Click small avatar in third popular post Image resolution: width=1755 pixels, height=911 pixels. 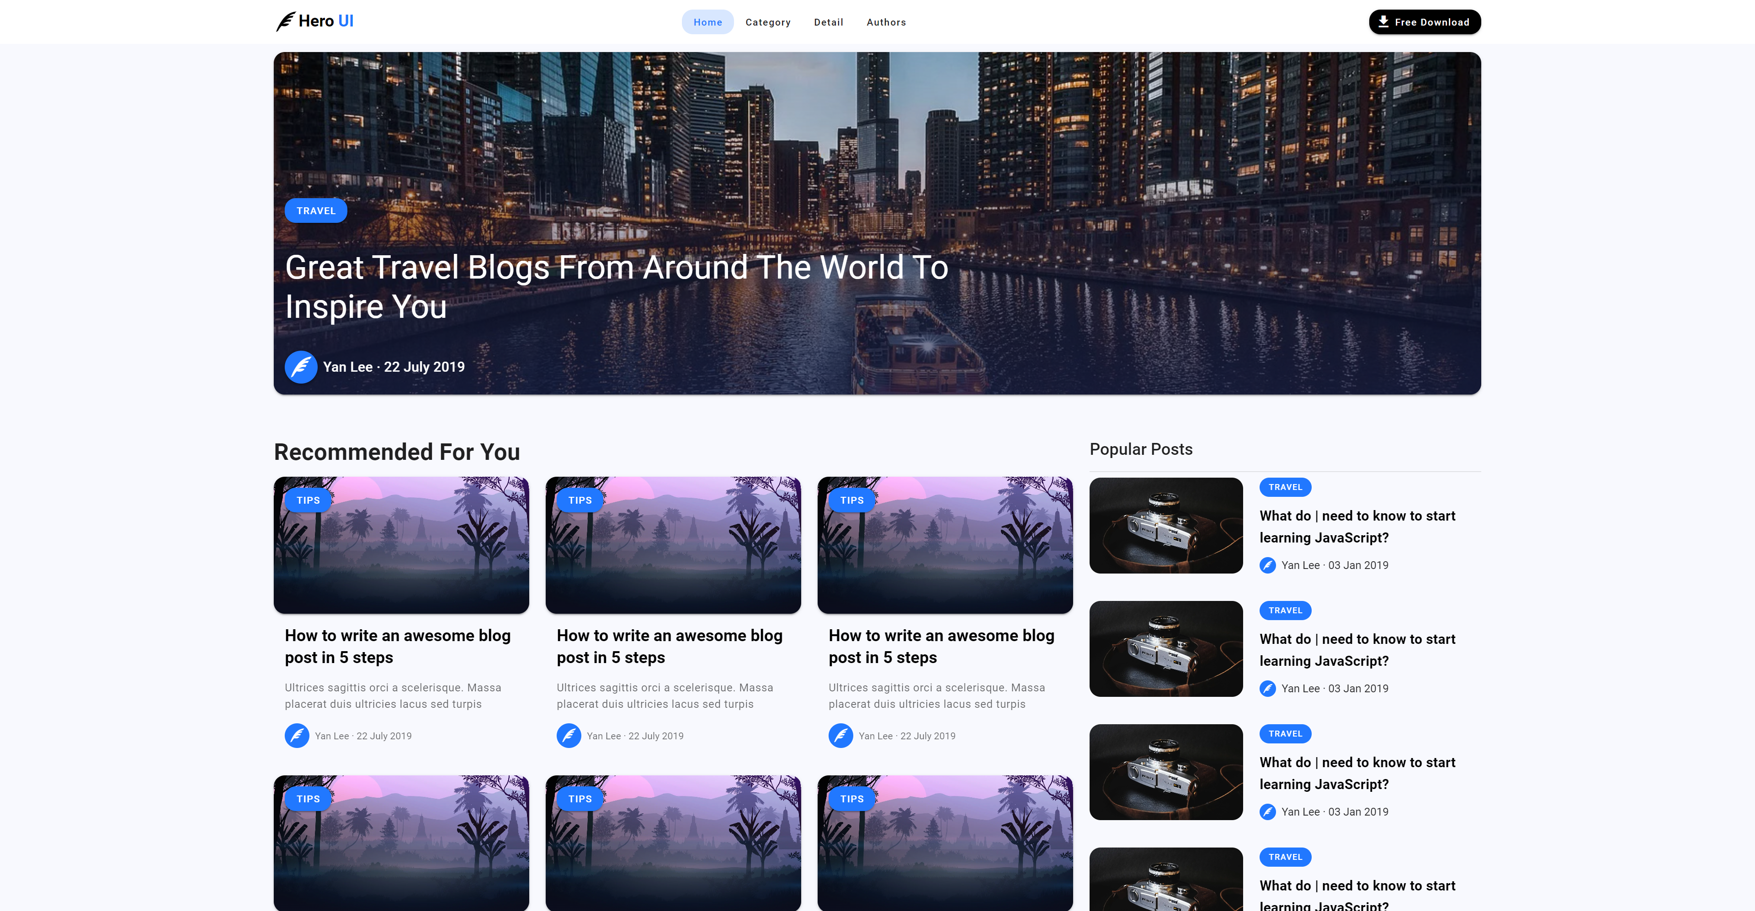[1267, 811]
